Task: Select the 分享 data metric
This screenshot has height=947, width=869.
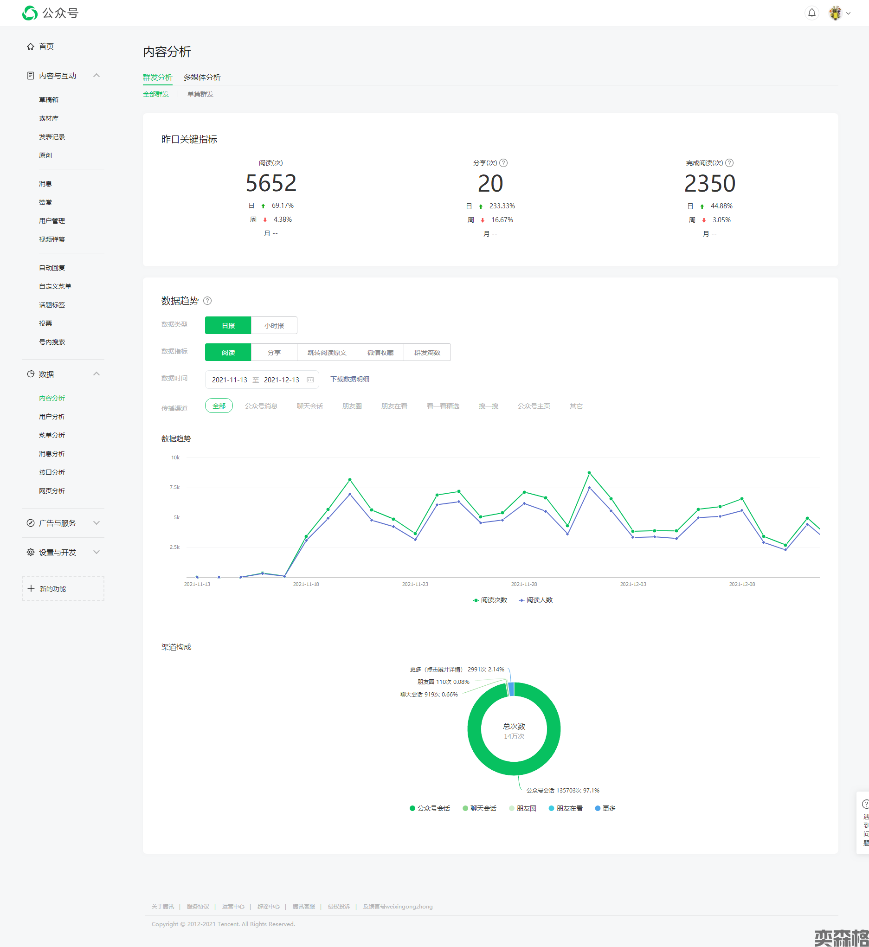Action: point(274,353)
